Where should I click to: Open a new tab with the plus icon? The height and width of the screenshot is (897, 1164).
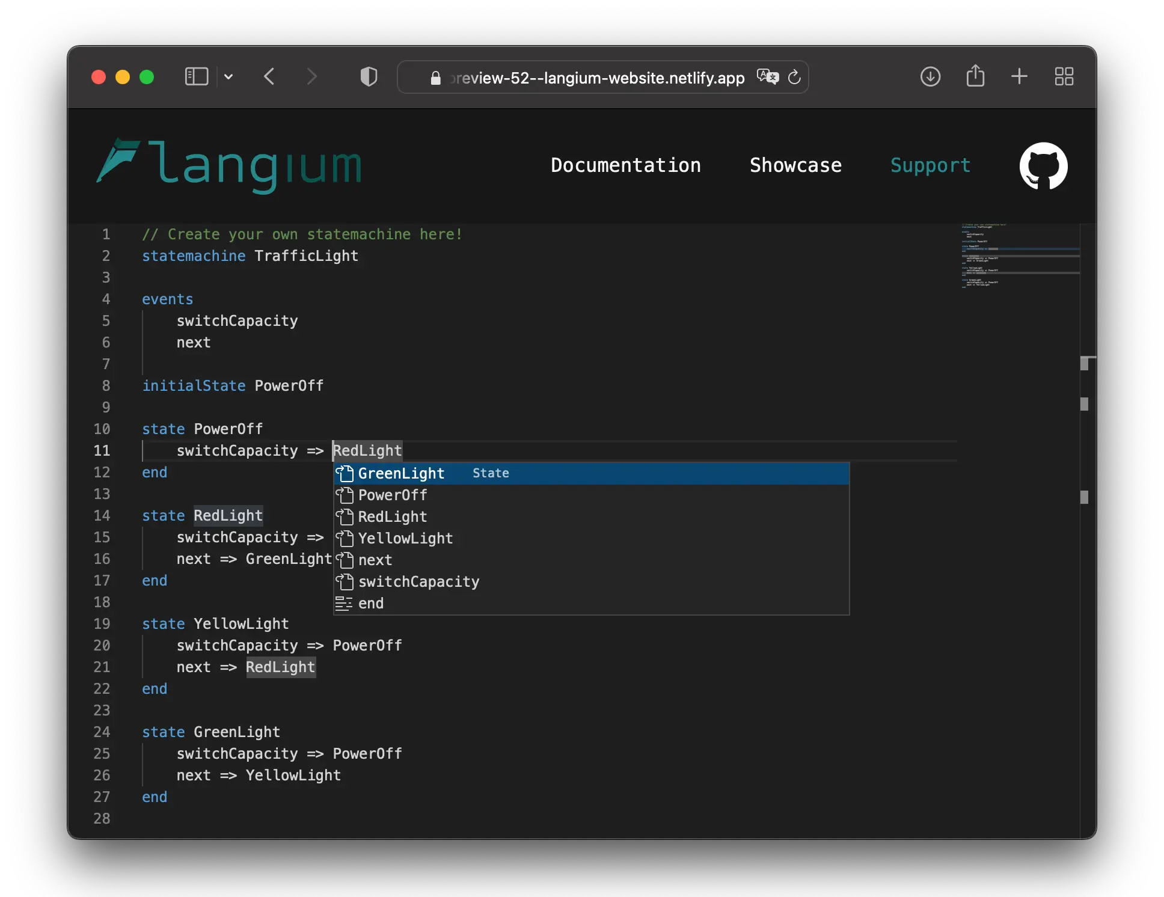(x=1019, y=76)
